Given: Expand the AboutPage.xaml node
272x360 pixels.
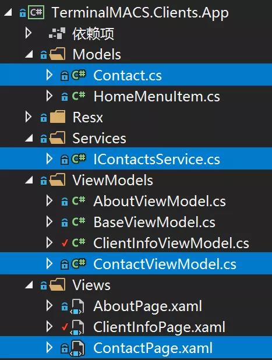Looking at the screenshot, I should point(50,306).
